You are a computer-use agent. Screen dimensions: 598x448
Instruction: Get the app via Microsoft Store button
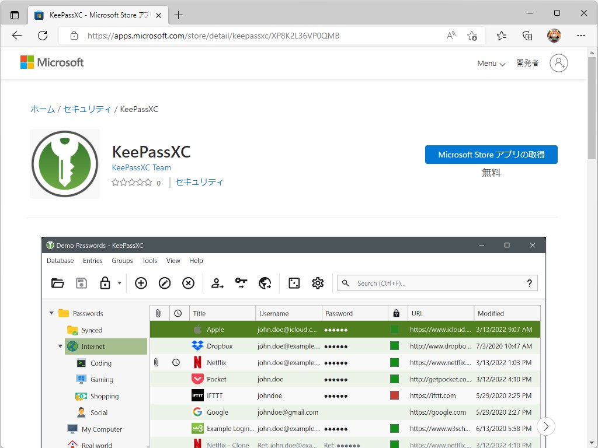[491, 154]
